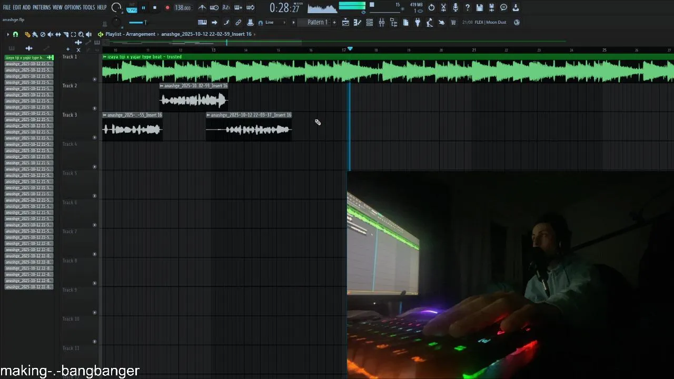Viewport: 674px width, 379px height.
Task: Adjust the main pitch slider
Action: coord(138,22)
